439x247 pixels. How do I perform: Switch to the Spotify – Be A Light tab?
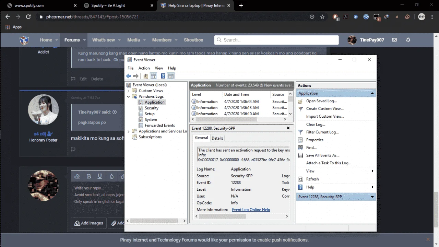tap(119, 5)
